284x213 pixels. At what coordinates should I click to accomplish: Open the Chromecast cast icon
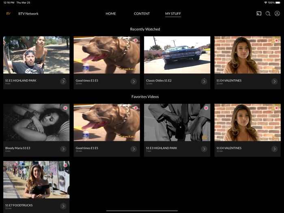click(x=259, y=13)
